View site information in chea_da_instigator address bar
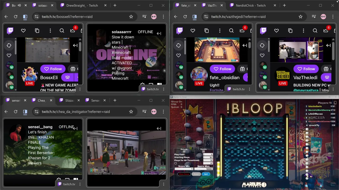Viewport: 339px width, 190px height. [37, 112]
